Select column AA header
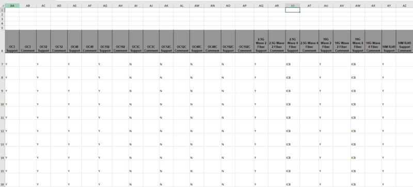The width and height of the screenshot is (413, 187). [12, 6]
